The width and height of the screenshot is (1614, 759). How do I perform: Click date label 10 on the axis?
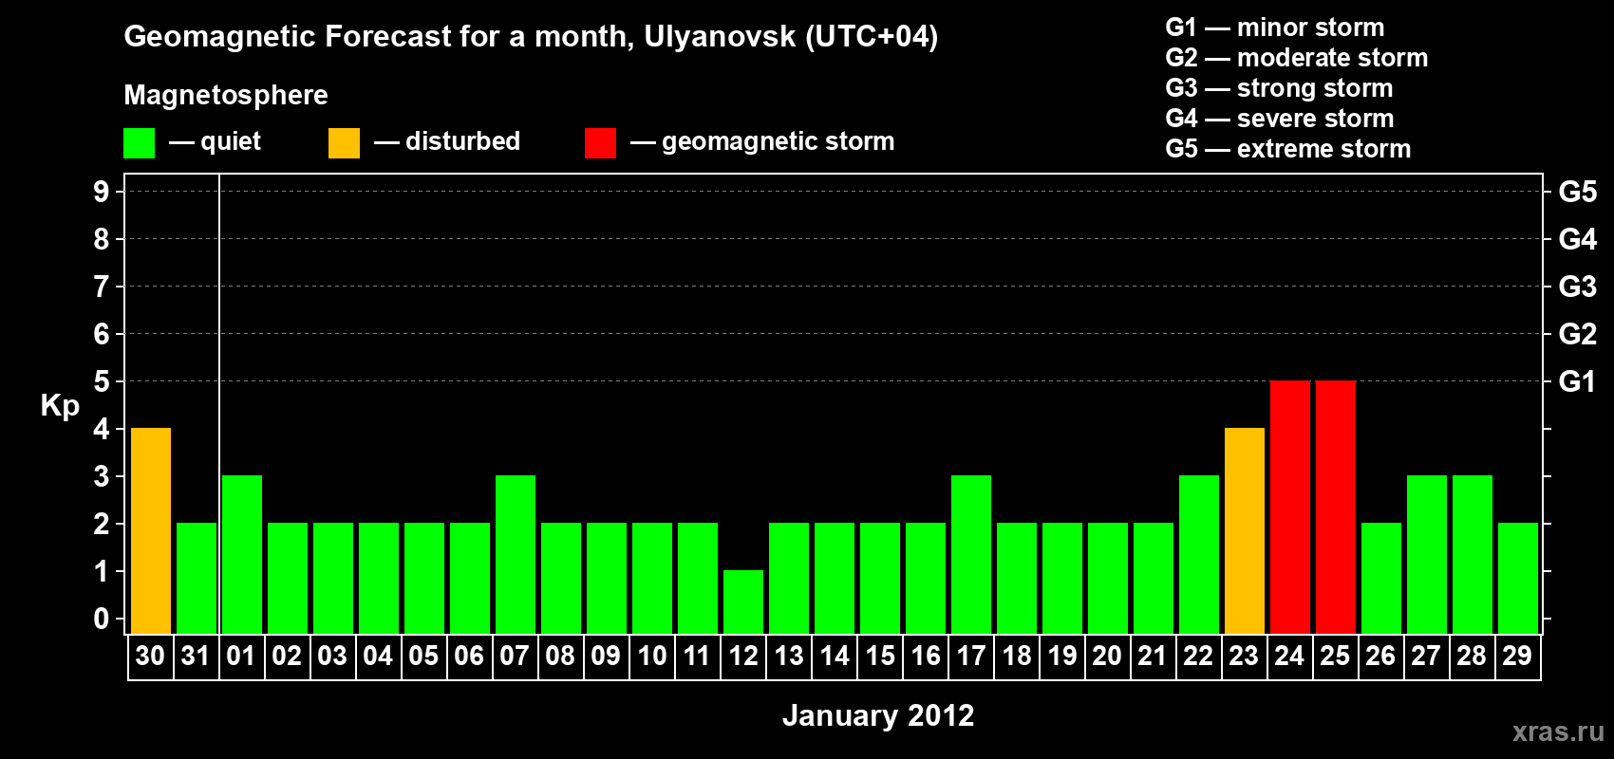click(x=651, y=656)
